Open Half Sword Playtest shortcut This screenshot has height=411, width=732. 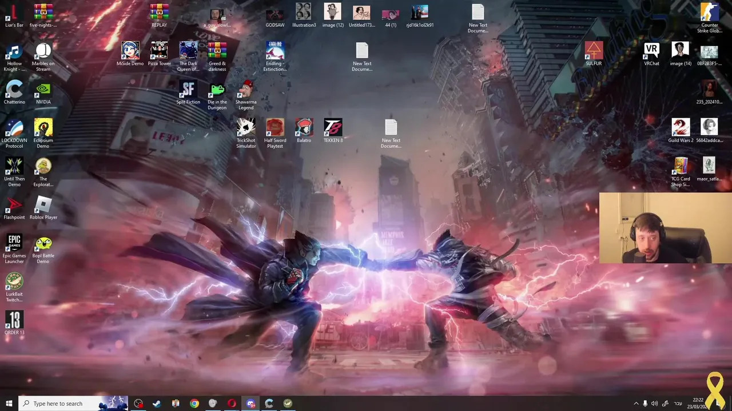coord(275,133)
